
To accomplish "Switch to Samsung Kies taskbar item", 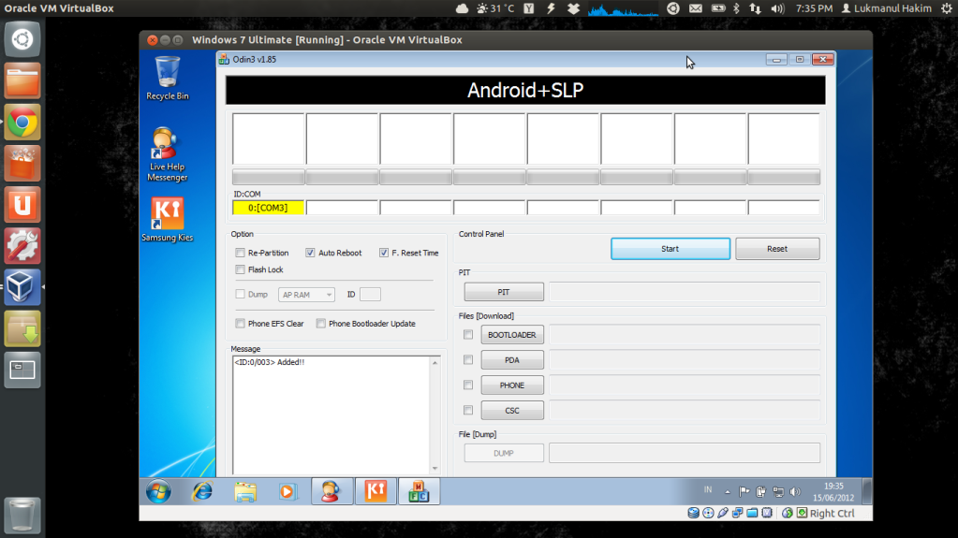I will (x=376, y=491).
